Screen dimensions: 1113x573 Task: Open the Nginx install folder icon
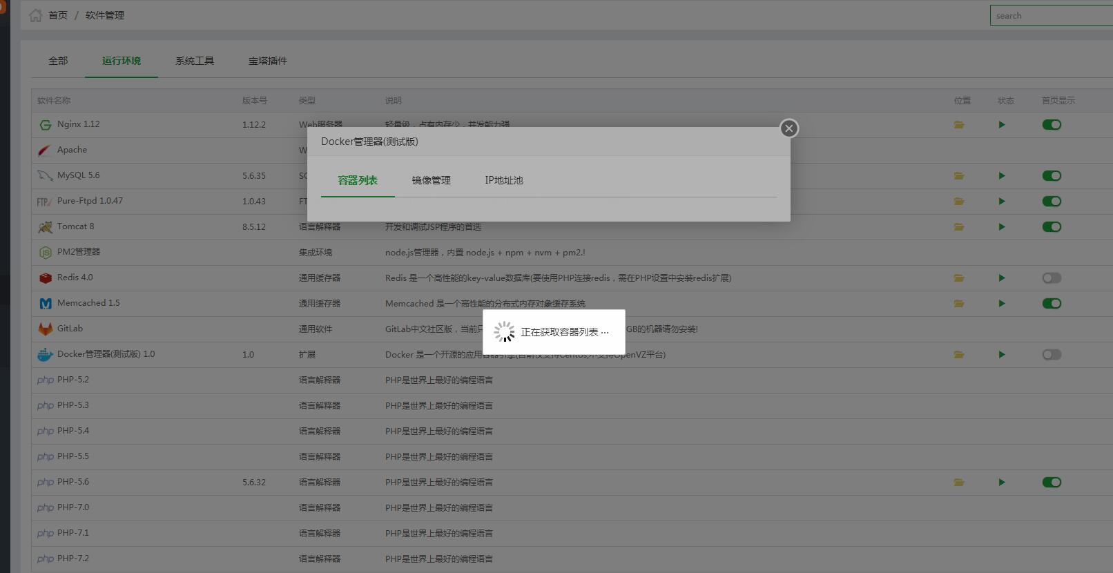click(x=959, y=125)
